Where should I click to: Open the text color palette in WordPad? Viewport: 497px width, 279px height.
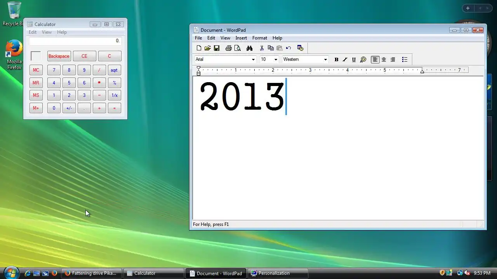[x=363, y=60]
